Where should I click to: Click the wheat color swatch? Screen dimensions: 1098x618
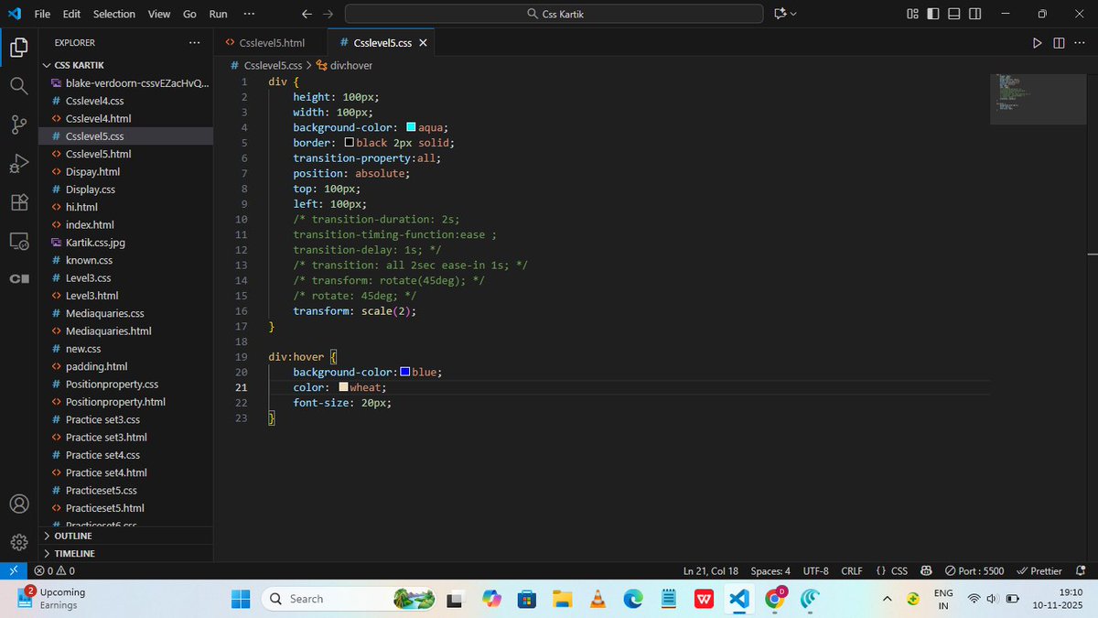(x=343, y=387)
